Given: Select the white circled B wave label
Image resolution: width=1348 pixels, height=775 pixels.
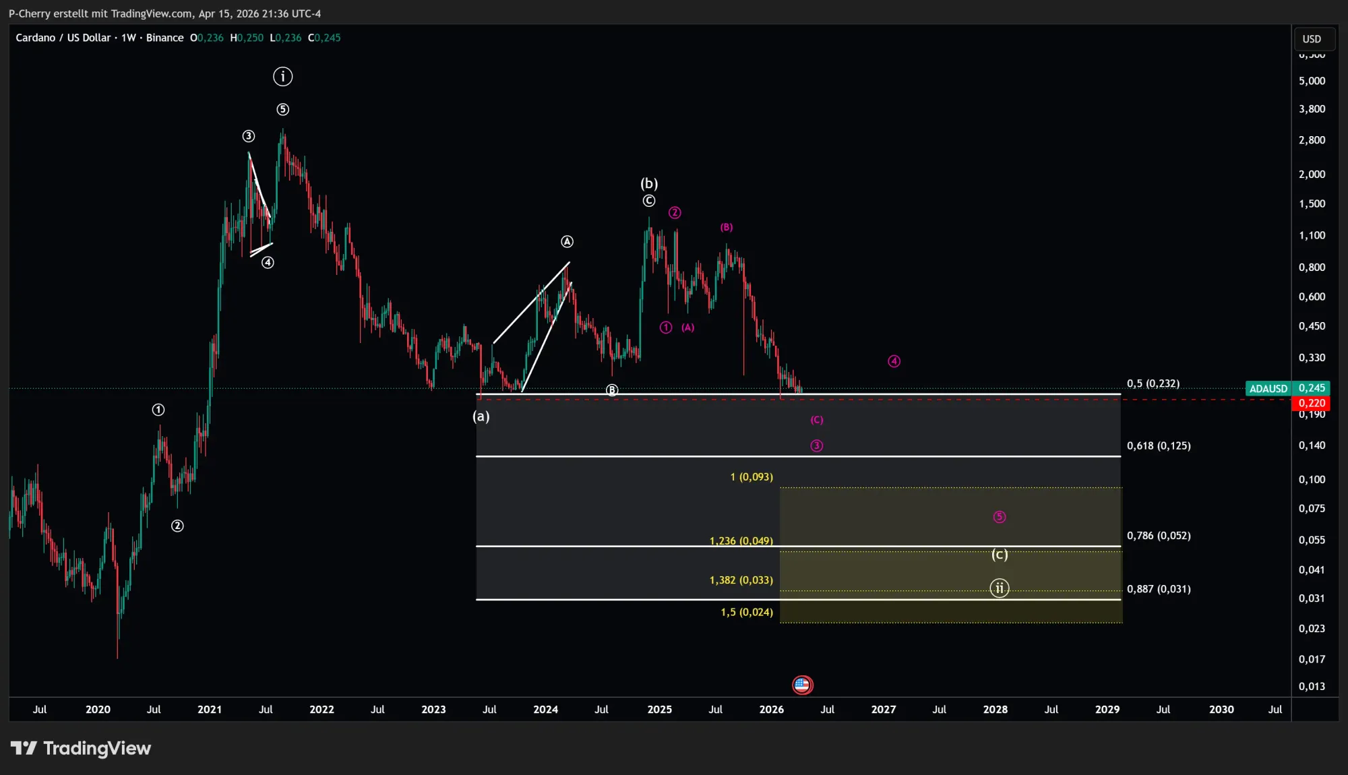Looking at the screenshot, I should (x=611, y=390).
